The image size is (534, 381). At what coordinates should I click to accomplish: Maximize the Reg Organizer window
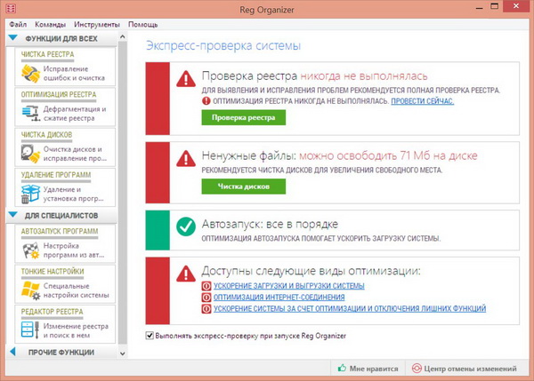pyautogui.click(x=494, y=6)
